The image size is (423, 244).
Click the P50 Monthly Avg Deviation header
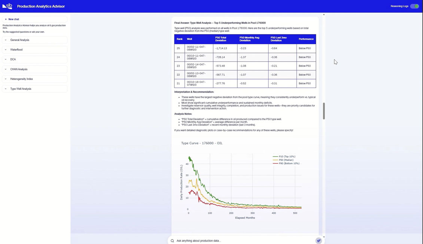[x=253, y=39]
